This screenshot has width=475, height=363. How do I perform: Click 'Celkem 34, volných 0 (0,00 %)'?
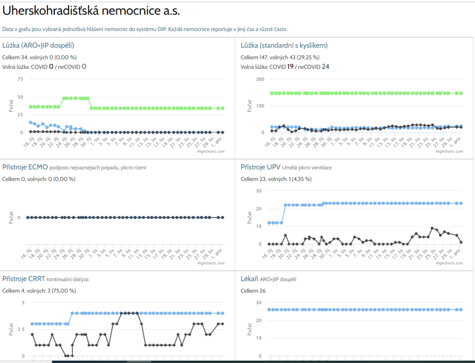click(x=39, y=57)
